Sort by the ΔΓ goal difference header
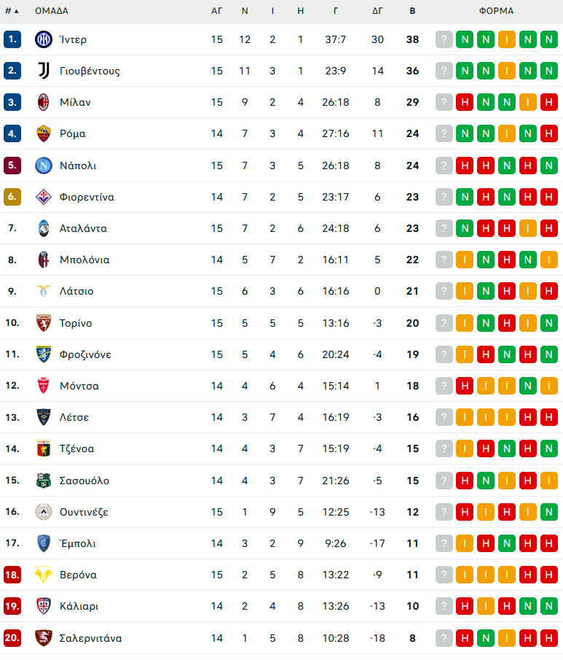This screenshot has width=563, height=660. (x=377, y=11)
